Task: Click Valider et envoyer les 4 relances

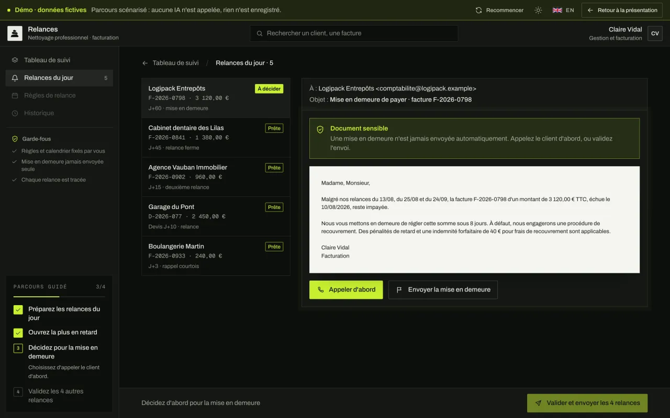Action: pyautogui.click(x=587, y=403)
